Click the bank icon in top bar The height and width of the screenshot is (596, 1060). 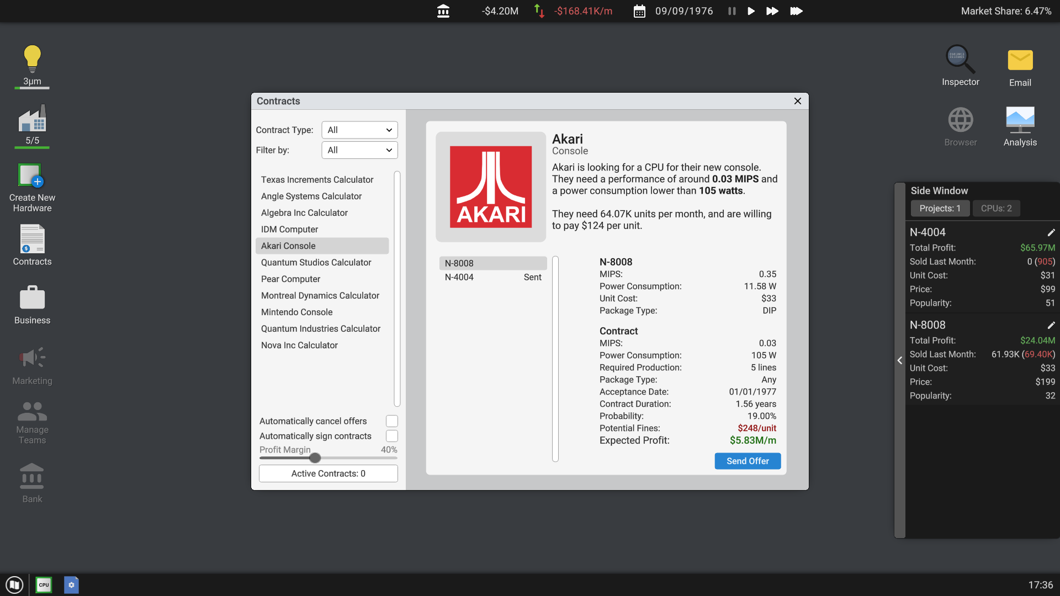[443, 11]
